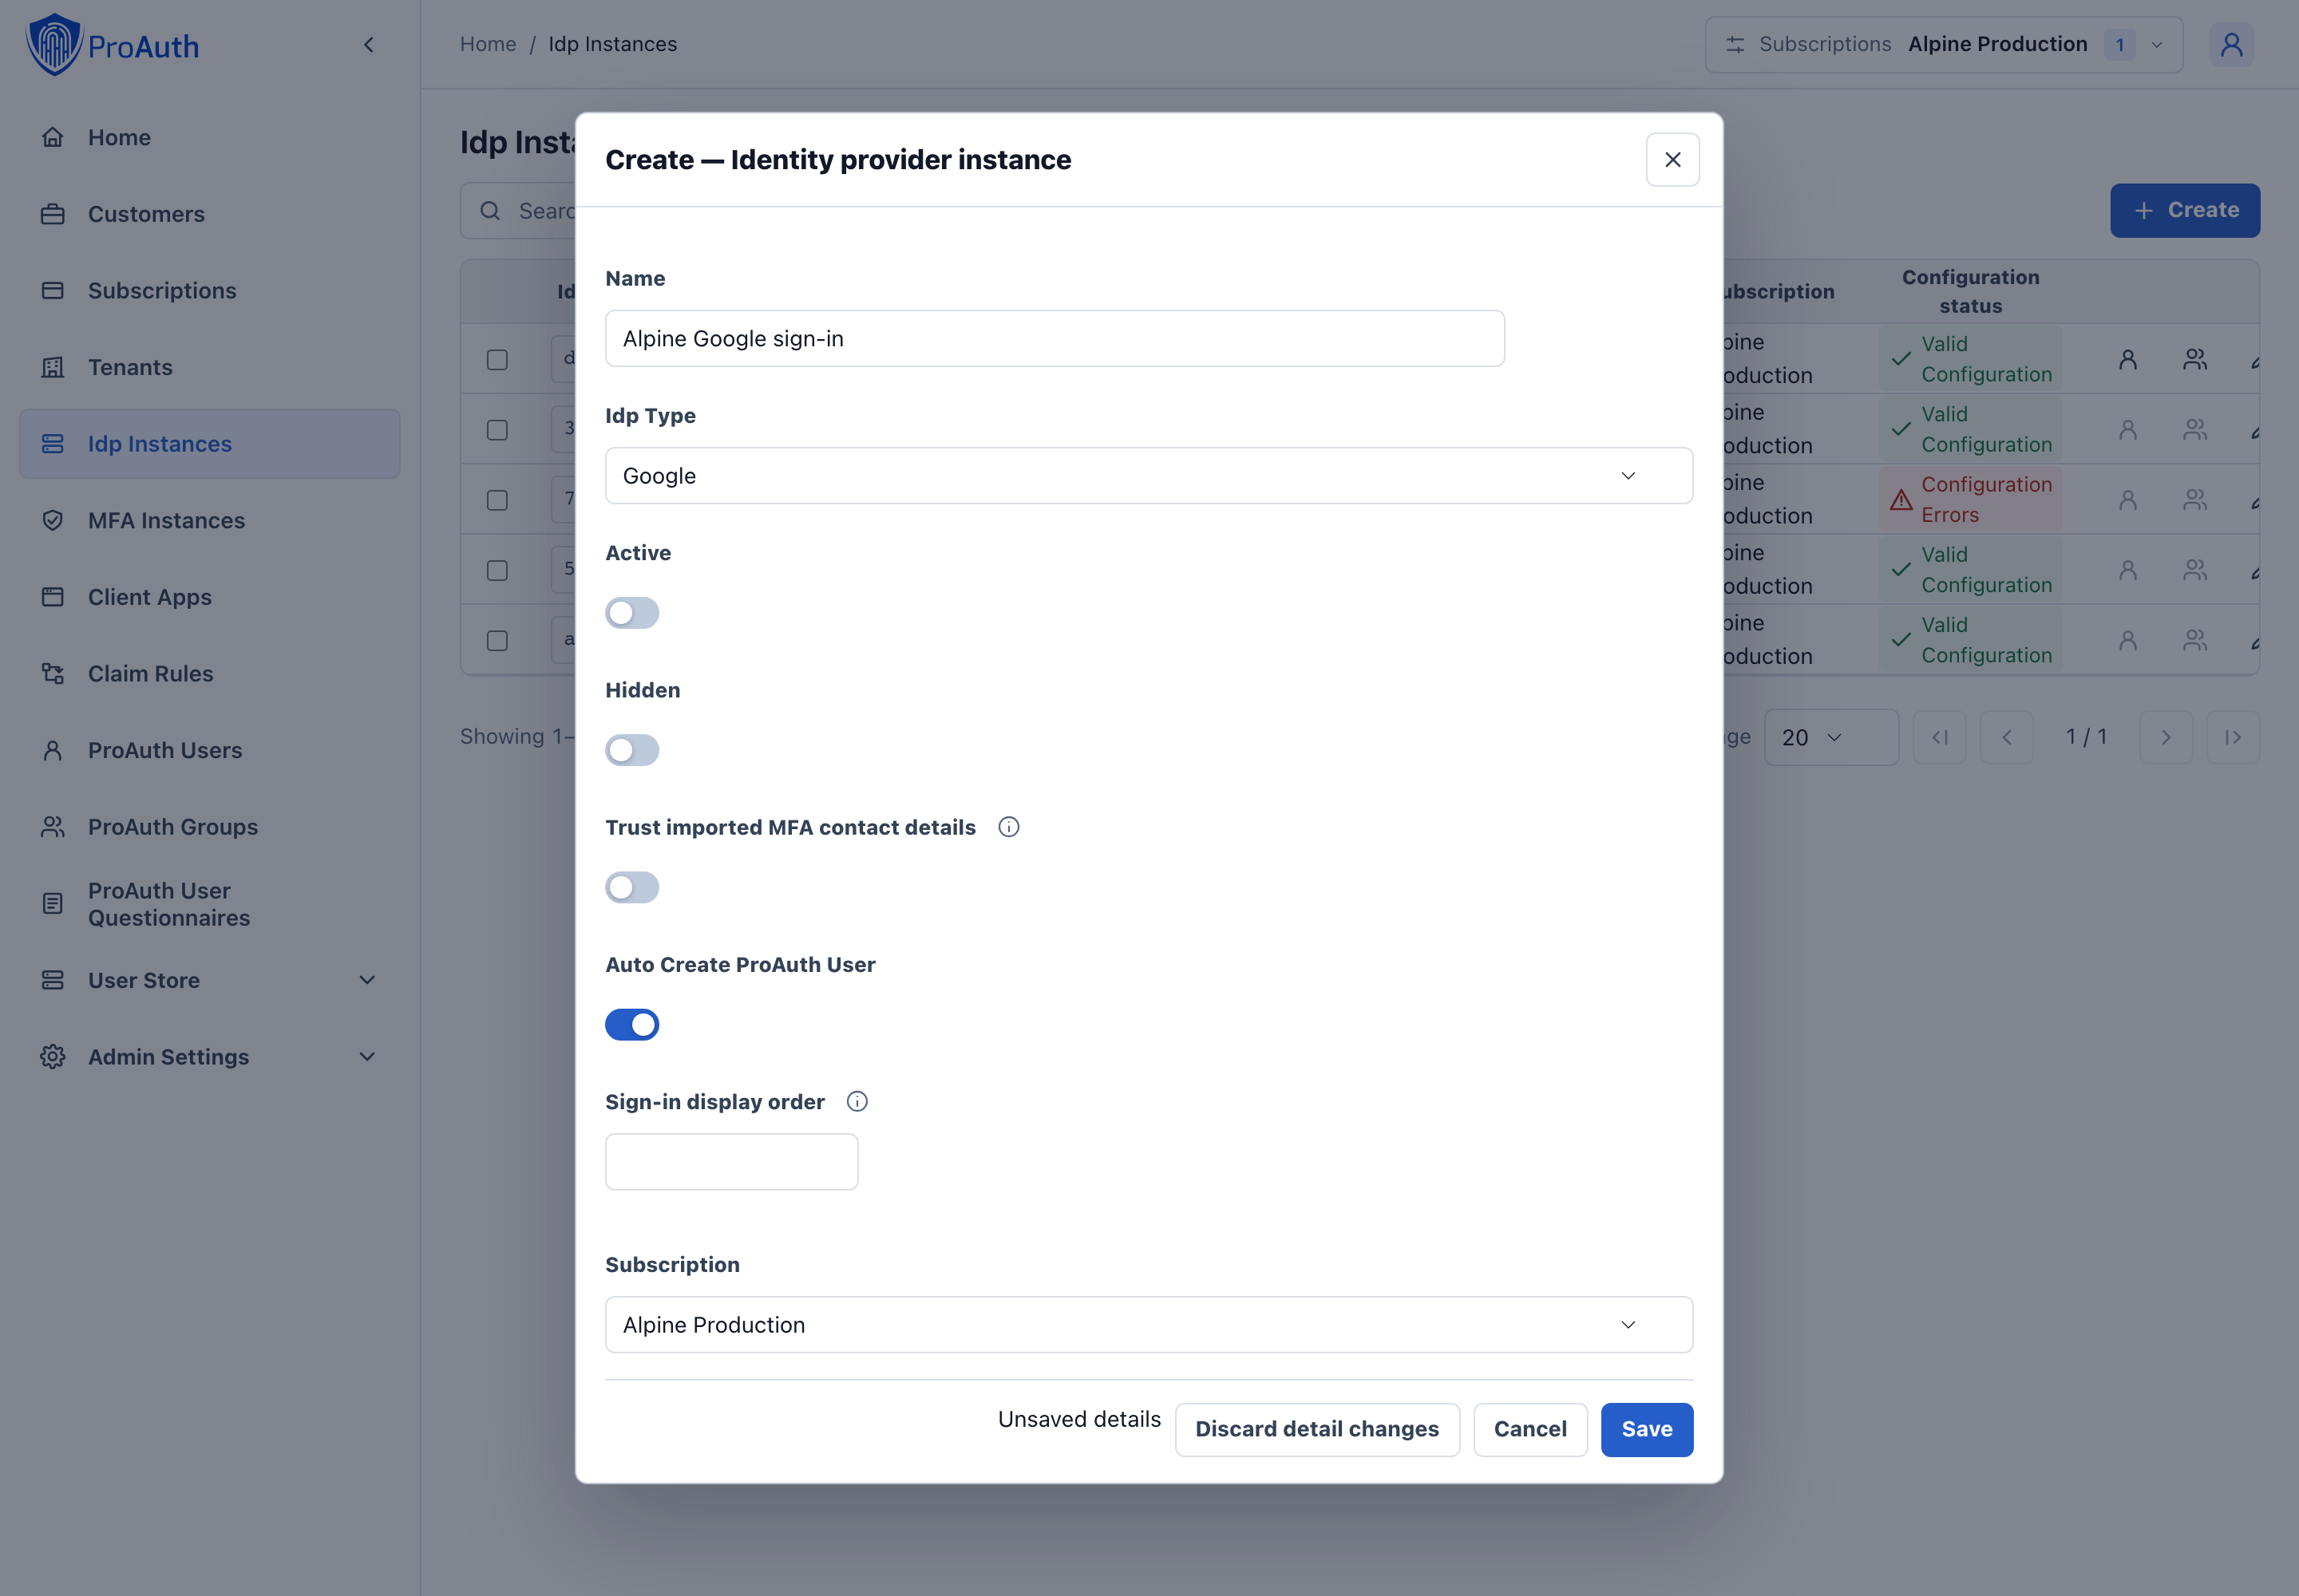Open the user profile icon in top bar
The width and height of the screenshot is (2299, 1596).
pos(2231,44)
